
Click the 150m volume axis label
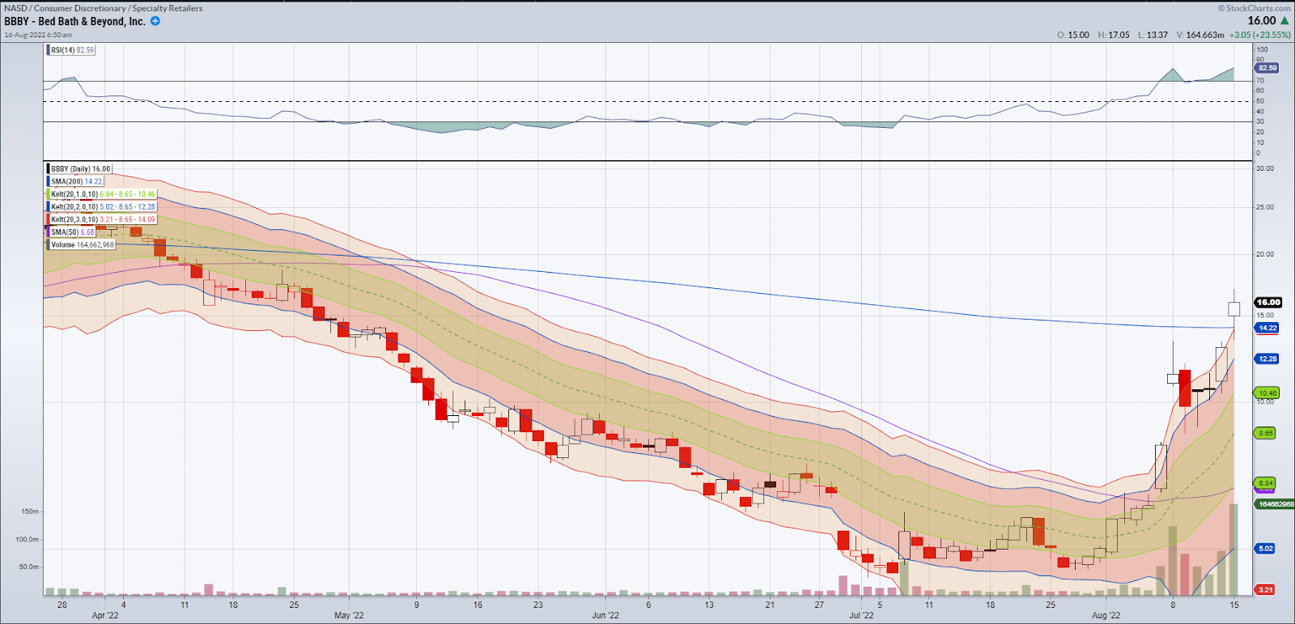click(30, 512)
